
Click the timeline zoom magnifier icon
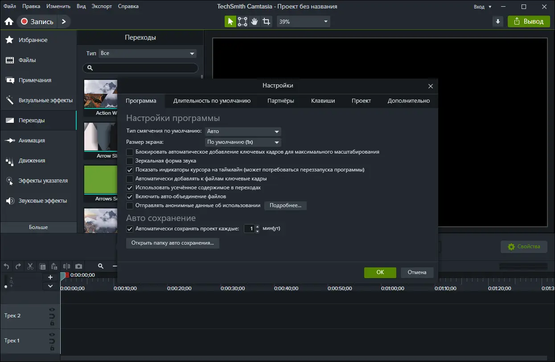click(x=101, y=266)
